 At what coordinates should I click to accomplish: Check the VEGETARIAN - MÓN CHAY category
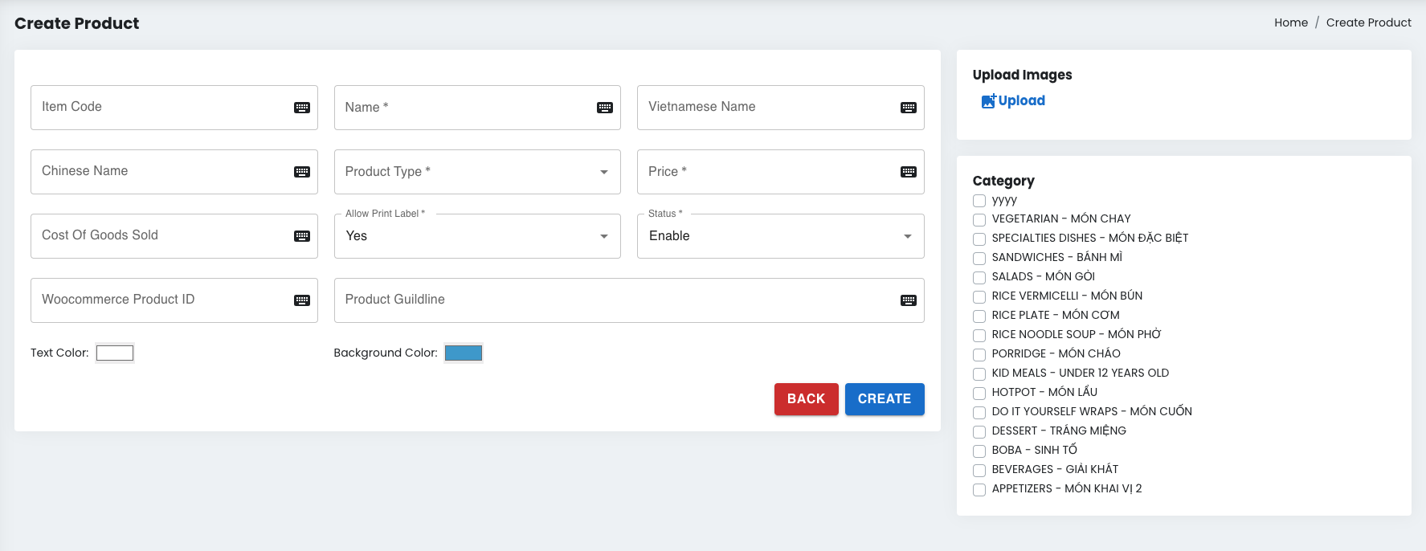pyautogui.click(x=979, y=219)
